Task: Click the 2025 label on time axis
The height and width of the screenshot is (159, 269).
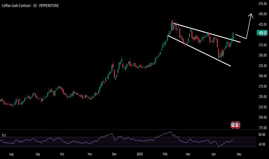Action: pos(140,154)
